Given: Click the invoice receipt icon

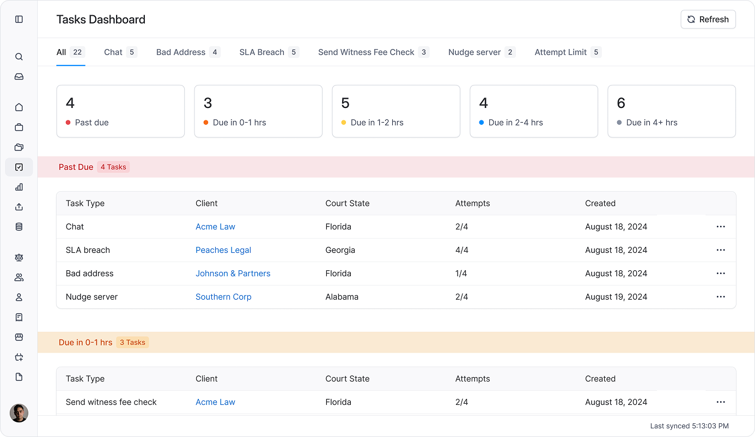Looking at the screenshot, I should [x=19, y=317].
